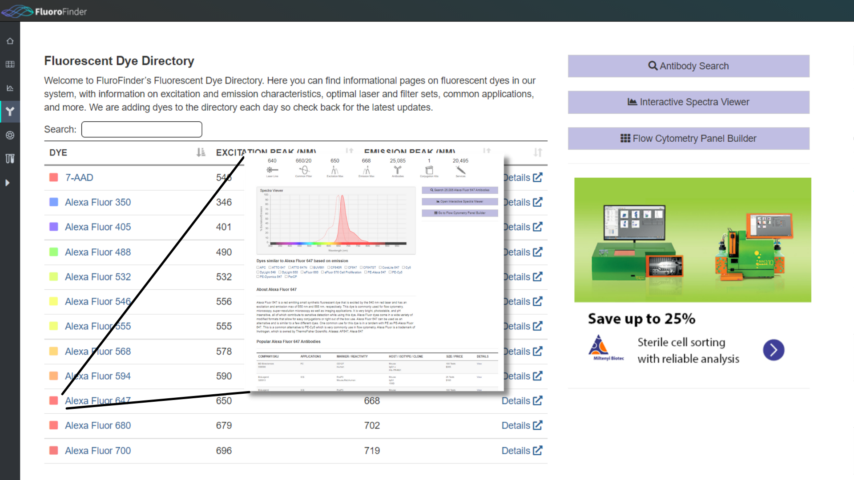The height and width of the screenshot is (480, 854).
Task: Click the green Alexa Fluor 488 color swatch
Action: [54, 252]
